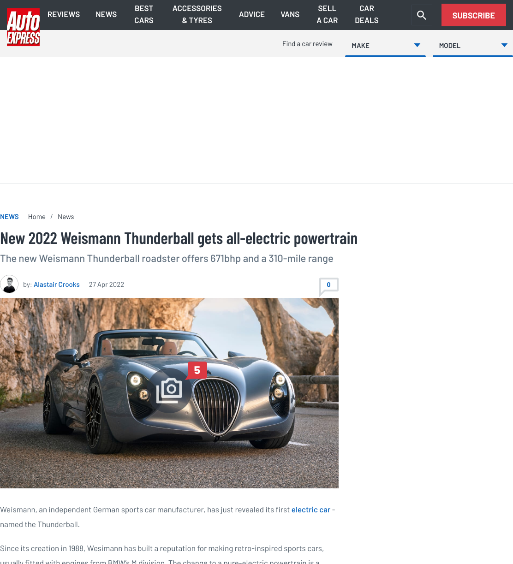
Task: Click the blue NEWS category label
Action: click(9, 217)
